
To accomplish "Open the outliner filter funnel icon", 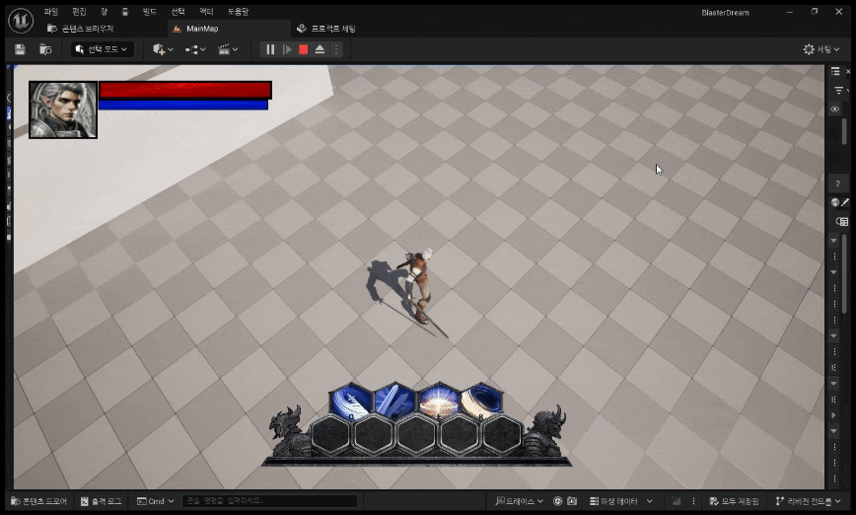I will tap(839, 90).
